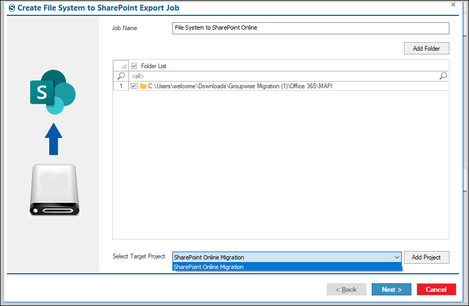Select the folder path ending in Office 365\MAPI
Viewport: 469px width, 306px height.
[x=240, y=86]
